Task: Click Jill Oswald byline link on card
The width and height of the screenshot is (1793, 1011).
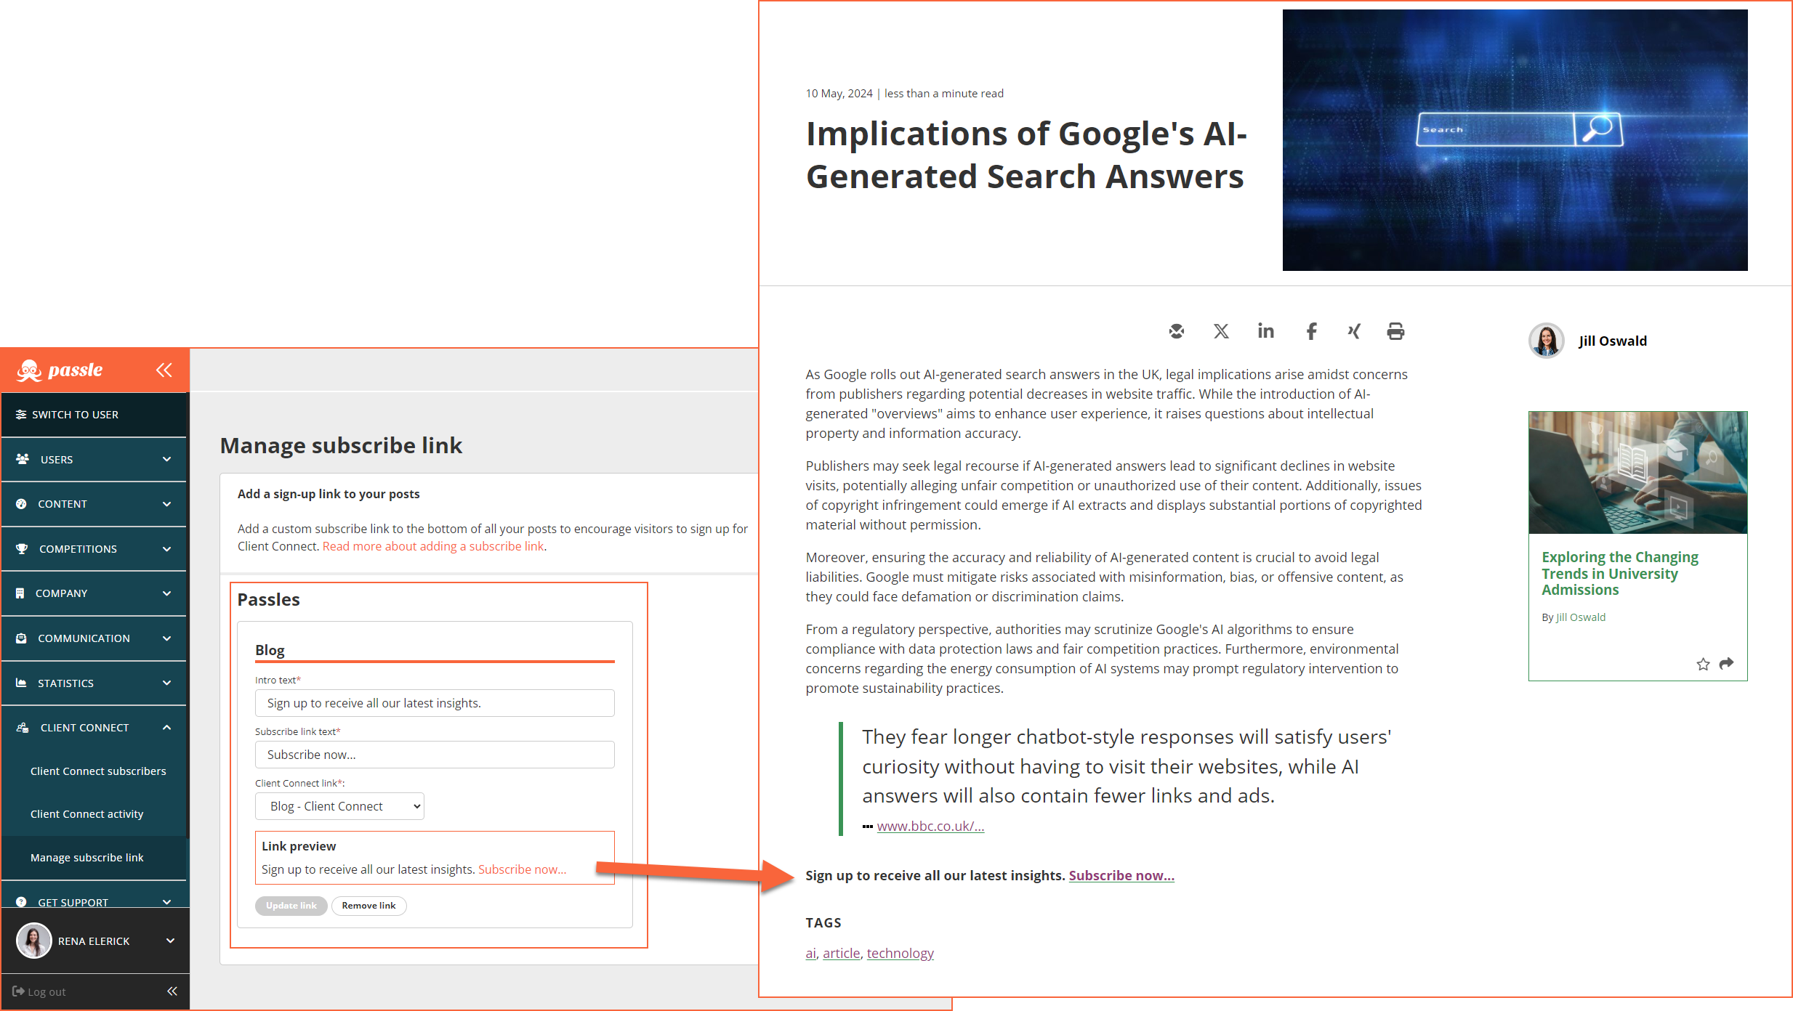Action: click(x=1581, y=617)
